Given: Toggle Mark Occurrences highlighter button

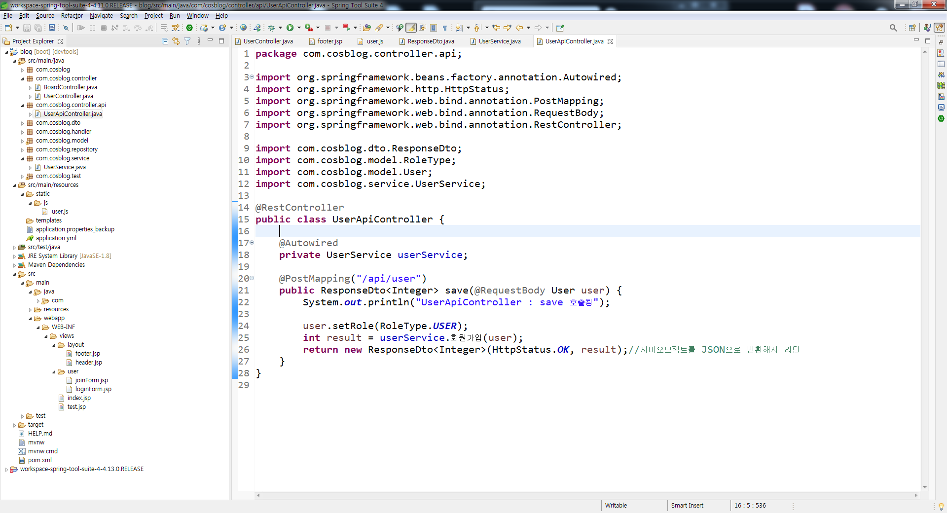Looking at the screenshot, I should [411, 28].
